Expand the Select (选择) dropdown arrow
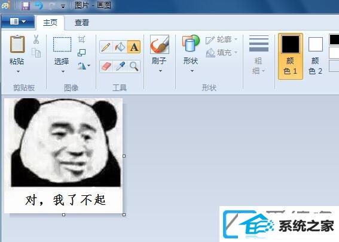Screen dimensions: 339x242 [x=63, y=71]
